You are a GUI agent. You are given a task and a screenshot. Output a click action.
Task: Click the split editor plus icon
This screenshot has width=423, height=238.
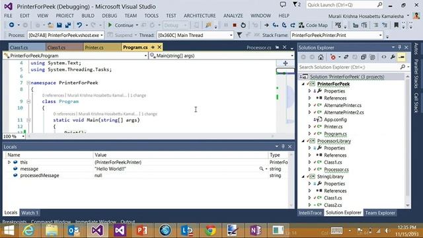[286, 63]
